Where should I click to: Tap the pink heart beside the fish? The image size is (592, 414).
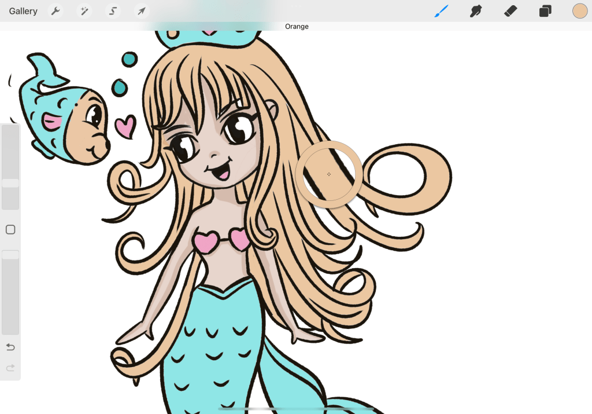125,127
